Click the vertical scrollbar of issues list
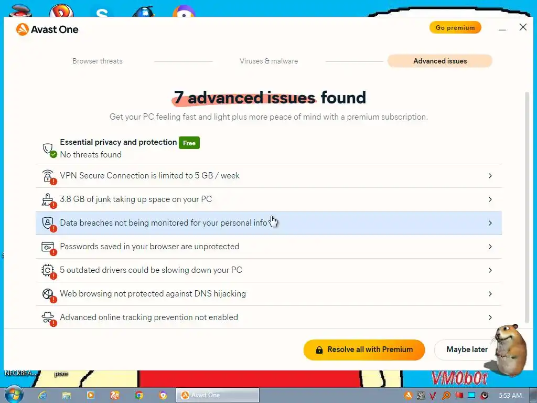This screenshot has height=403, width=537. [x=527, y=208]
